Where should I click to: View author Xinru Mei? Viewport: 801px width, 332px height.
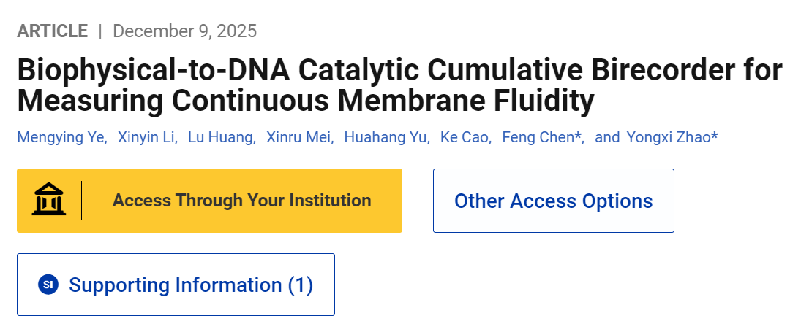coord(299,137)
